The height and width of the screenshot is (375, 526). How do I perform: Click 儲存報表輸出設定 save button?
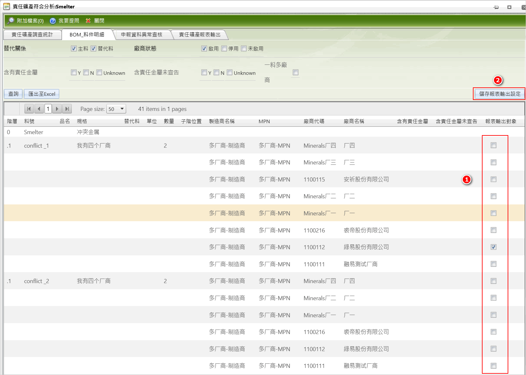tap(500, 94)
